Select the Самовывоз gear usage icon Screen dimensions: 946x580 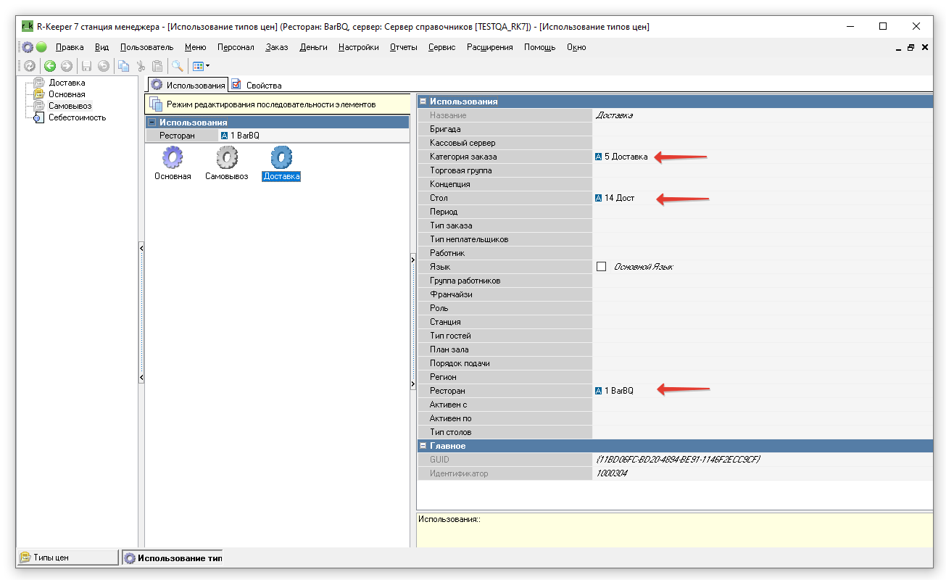click(226, 158)
